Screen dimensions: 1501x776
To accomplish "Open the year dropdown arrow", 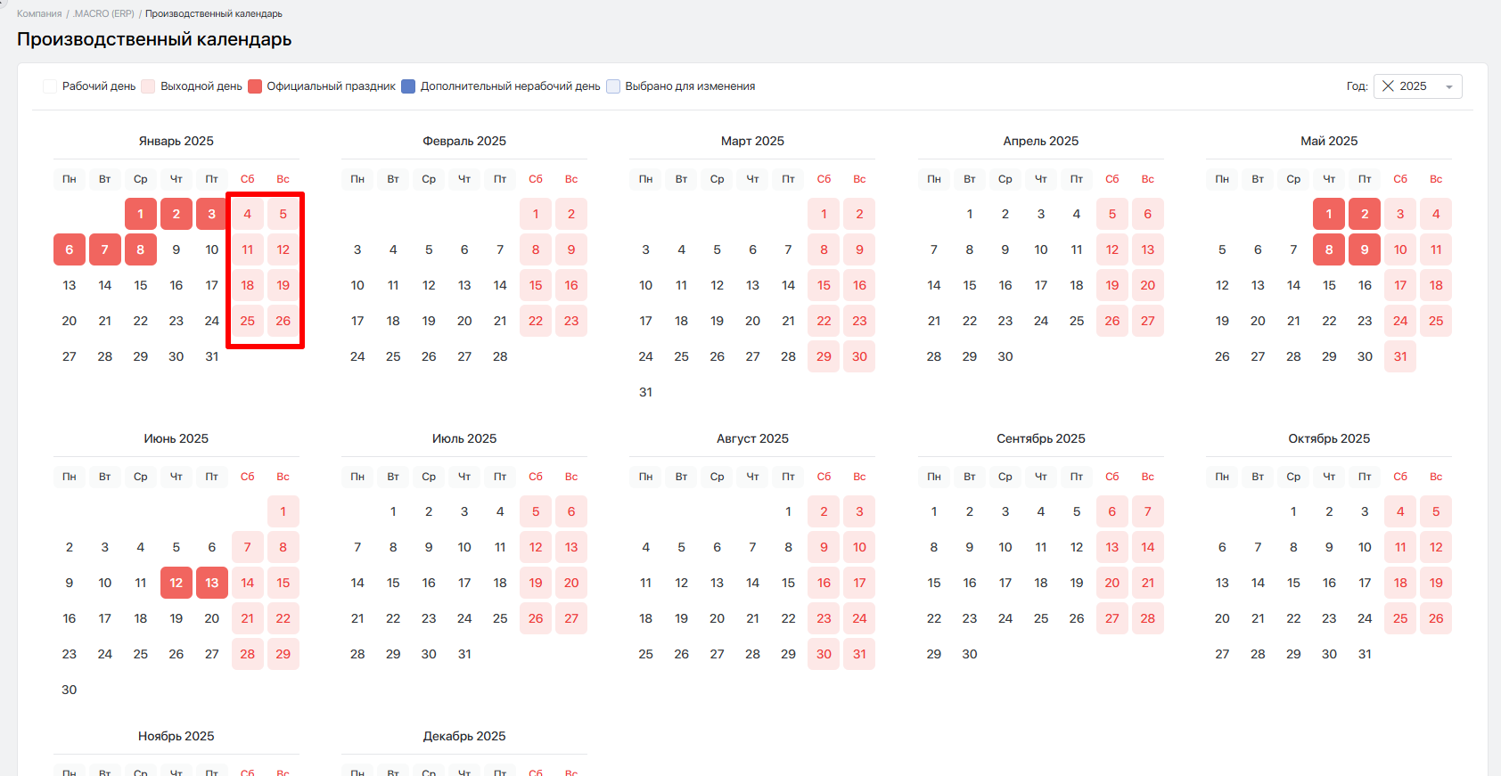I will click(x=1449, y=87).
